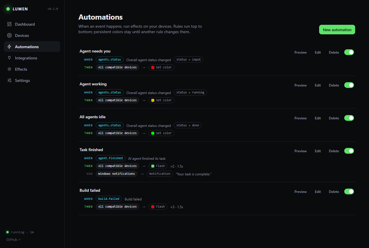Image resolution: width=369 pixels, height=248 pixels.
Task: Click the Integrations plug icon
Action: pos(9,58)
